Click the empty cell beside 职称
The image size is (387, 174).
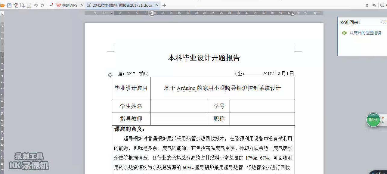click(262, 119)
